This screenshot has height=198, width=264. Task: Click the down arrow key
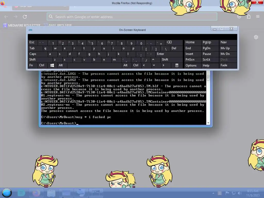click(156, 65)
